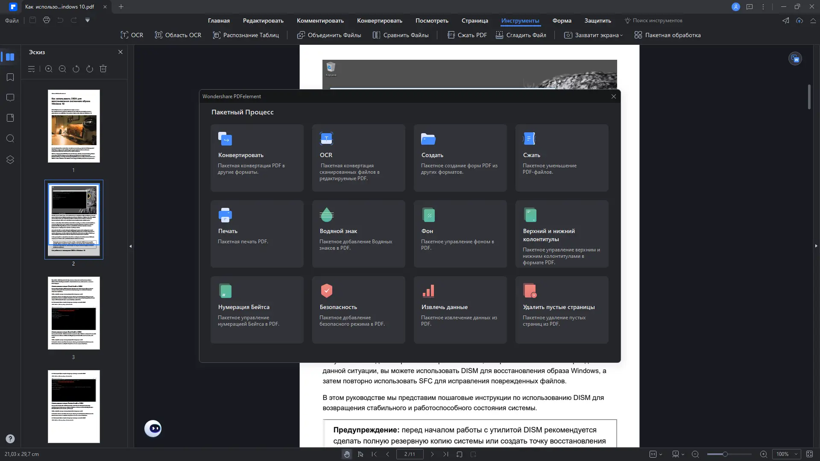Select the hand tool in bottom bar
The height and width of the screenshot is (461, 820).
point(347,454)
